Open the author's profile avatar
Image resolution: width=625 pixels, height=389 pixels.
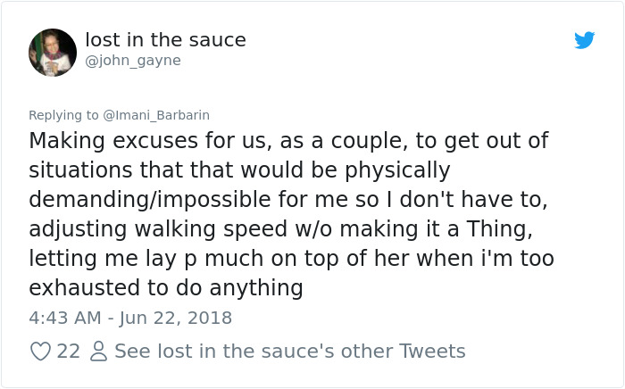click(53, 52)
